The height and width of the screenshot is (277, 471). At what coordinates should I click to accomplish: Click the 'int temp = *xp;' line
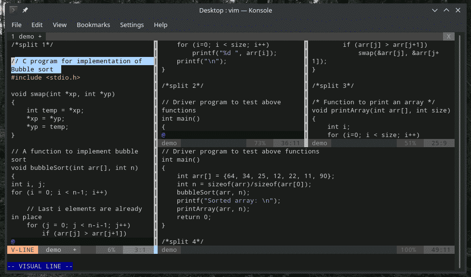tap(55, 111)
